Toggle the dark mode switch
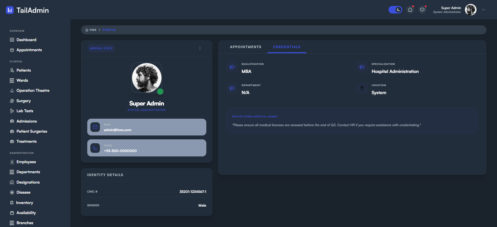 pyautogui.click(x=395, y=10)
